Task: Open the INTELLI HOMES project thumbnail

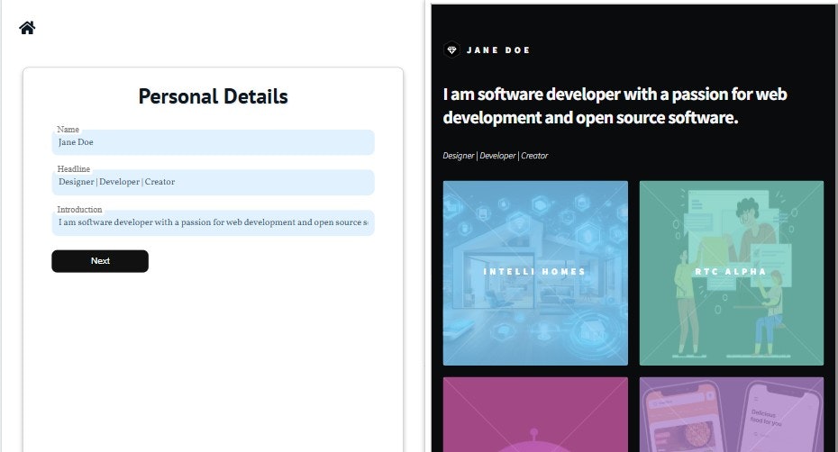Action: pyautogui.click(x=535, y=273)
